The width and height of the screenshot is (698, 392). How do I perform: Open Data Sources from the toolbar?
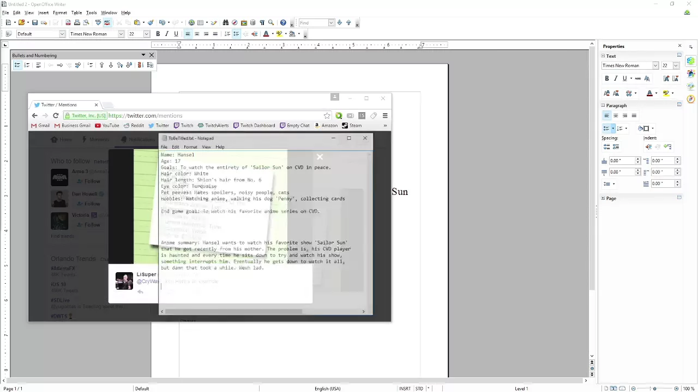point(252,23)
